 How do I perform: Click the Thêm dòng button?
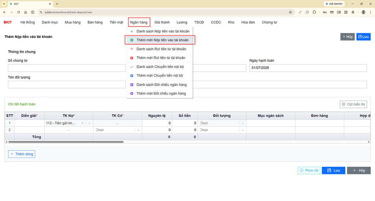pyautogui.click(x=22, y=154)
